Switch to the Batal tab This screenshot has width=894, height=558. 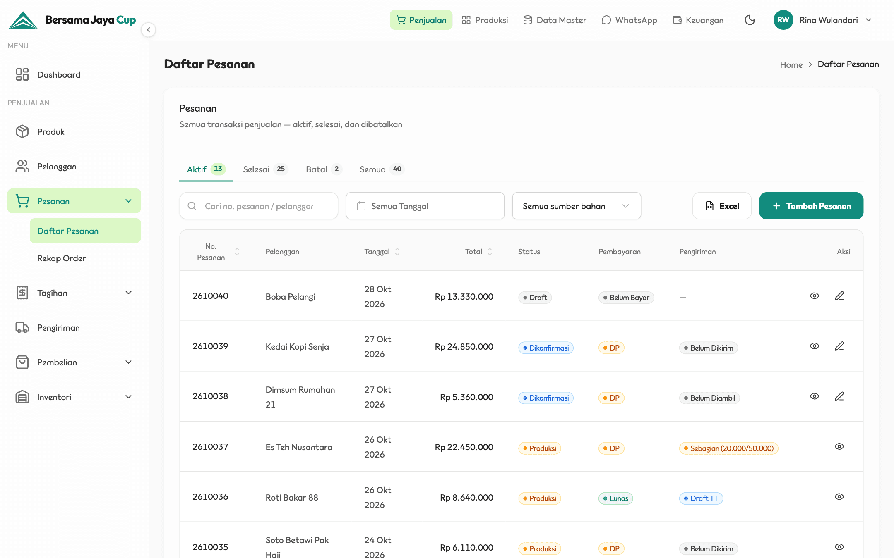pos(324,169)
